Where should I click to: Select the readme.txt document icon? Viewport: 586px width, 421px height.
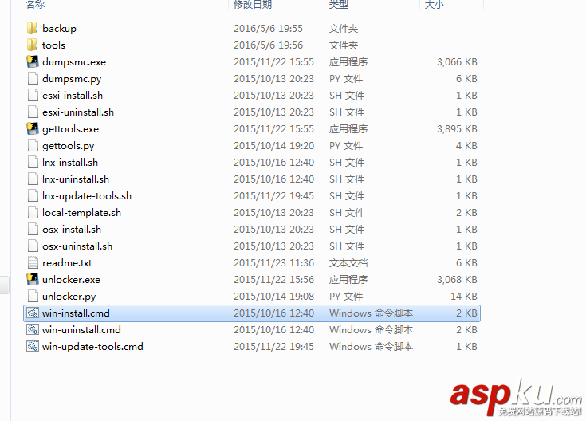pos(33,263)
